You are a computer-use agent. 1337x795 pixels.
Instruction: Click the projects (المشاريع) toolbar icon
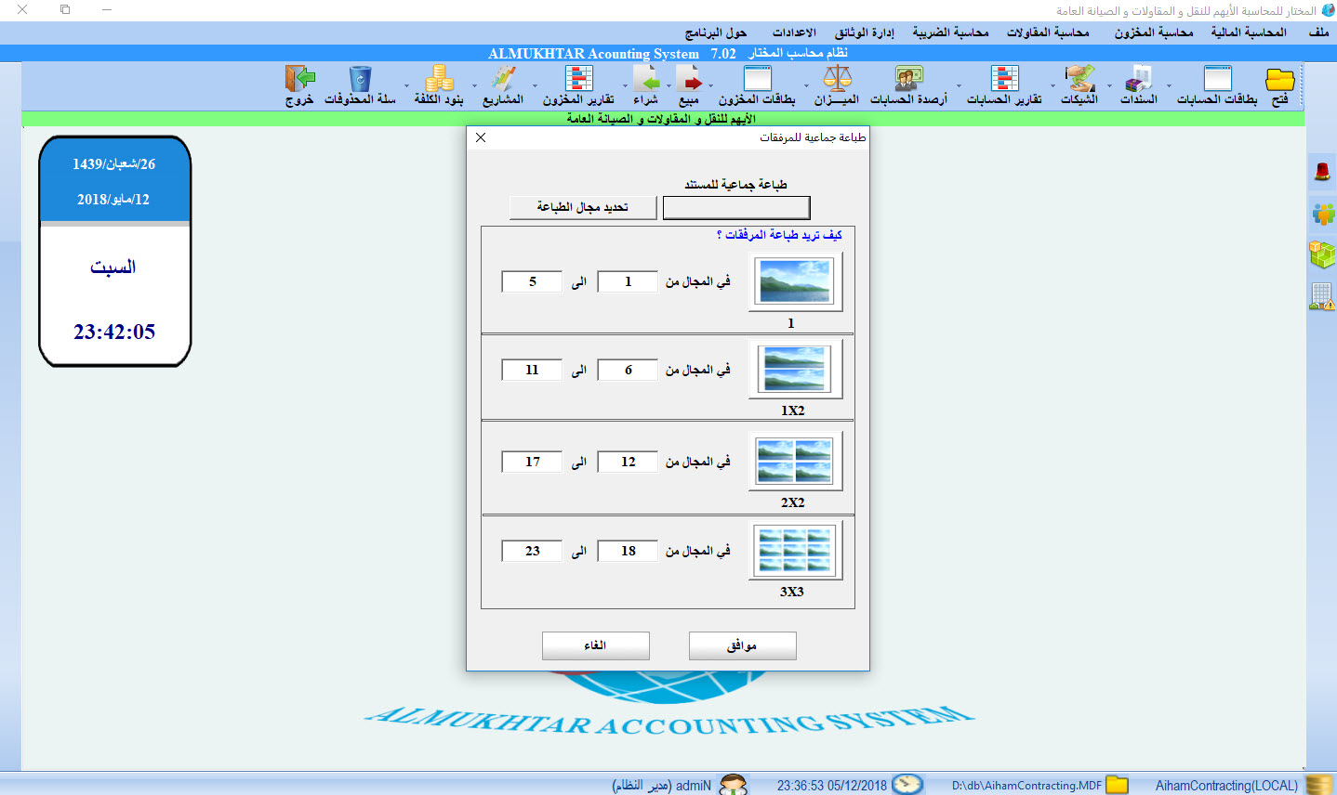[503, 80]
